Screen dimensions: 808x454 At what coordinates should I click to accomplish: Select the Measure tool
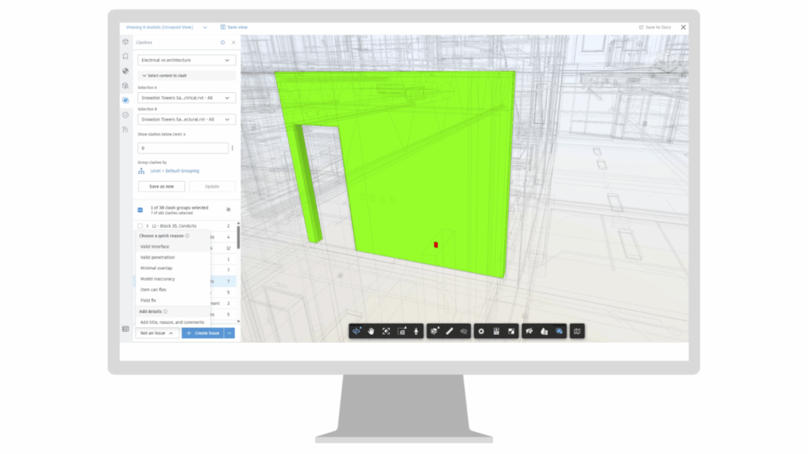click(450, 331)
